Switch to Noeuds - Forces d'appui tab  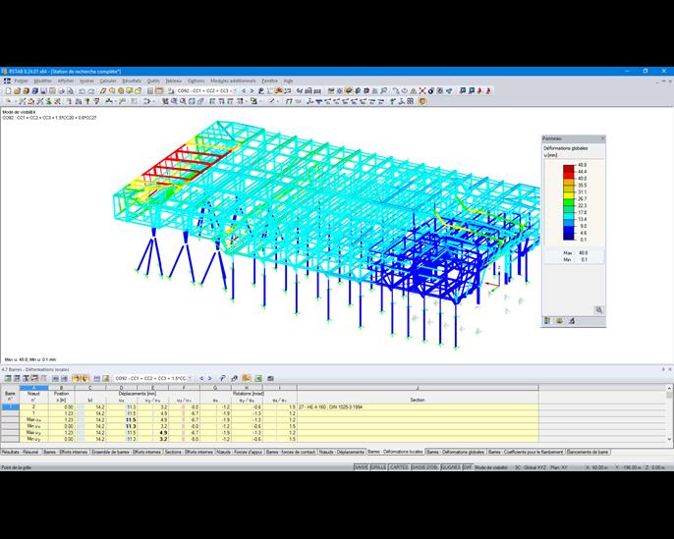(x=240, y=452)
